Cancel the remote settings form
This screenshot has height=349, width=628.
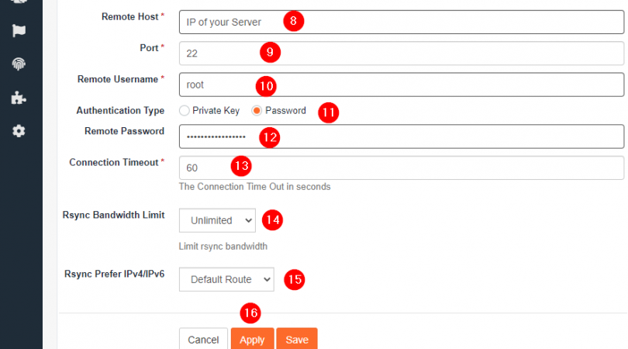pyautogui.click(x=203, y=340)
